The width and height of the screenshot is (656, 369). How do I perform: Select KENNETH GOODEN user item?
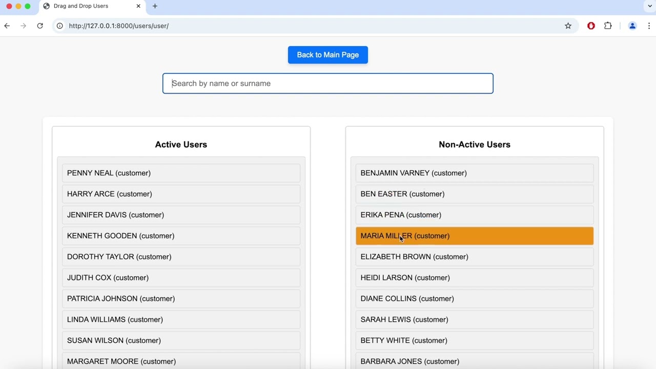coord(181,236)
